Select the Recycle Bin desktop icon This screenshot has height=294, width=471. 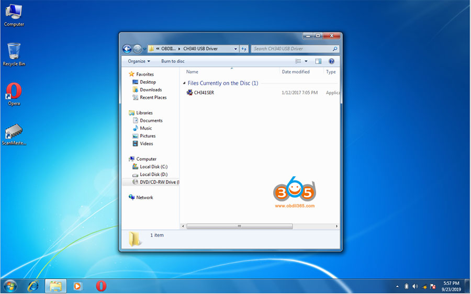click(14, 54)
